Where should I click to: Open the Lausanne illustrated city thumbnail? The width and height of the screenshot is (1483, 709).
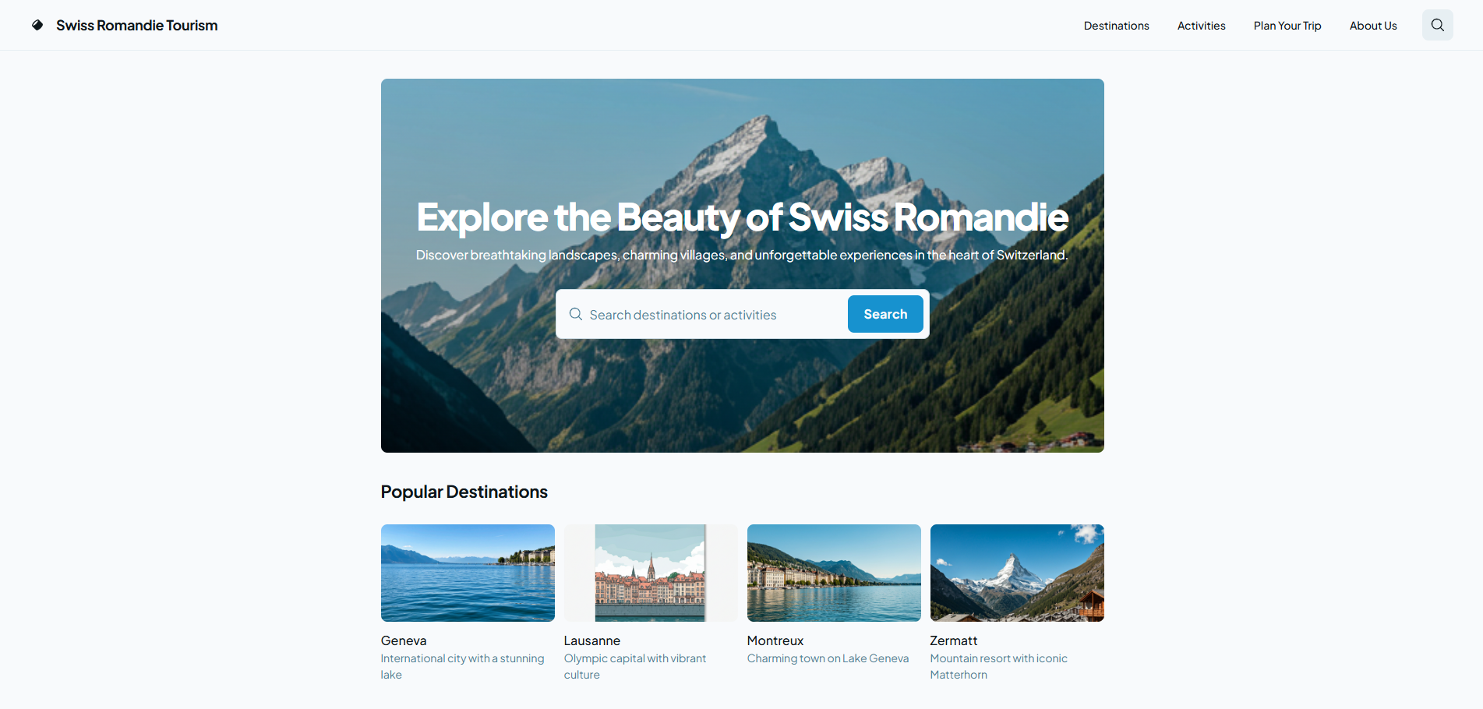point(651,573)
